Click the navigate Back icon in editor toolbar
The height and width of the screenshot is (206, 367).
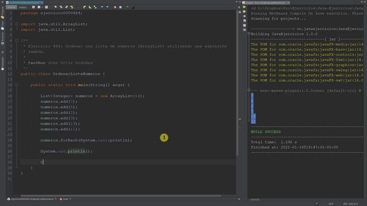[39, 7]
